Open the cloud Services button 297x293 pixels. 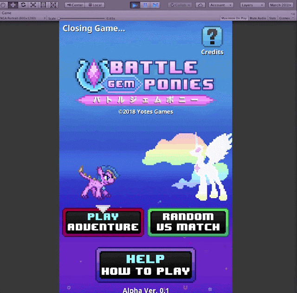(200, 5)
